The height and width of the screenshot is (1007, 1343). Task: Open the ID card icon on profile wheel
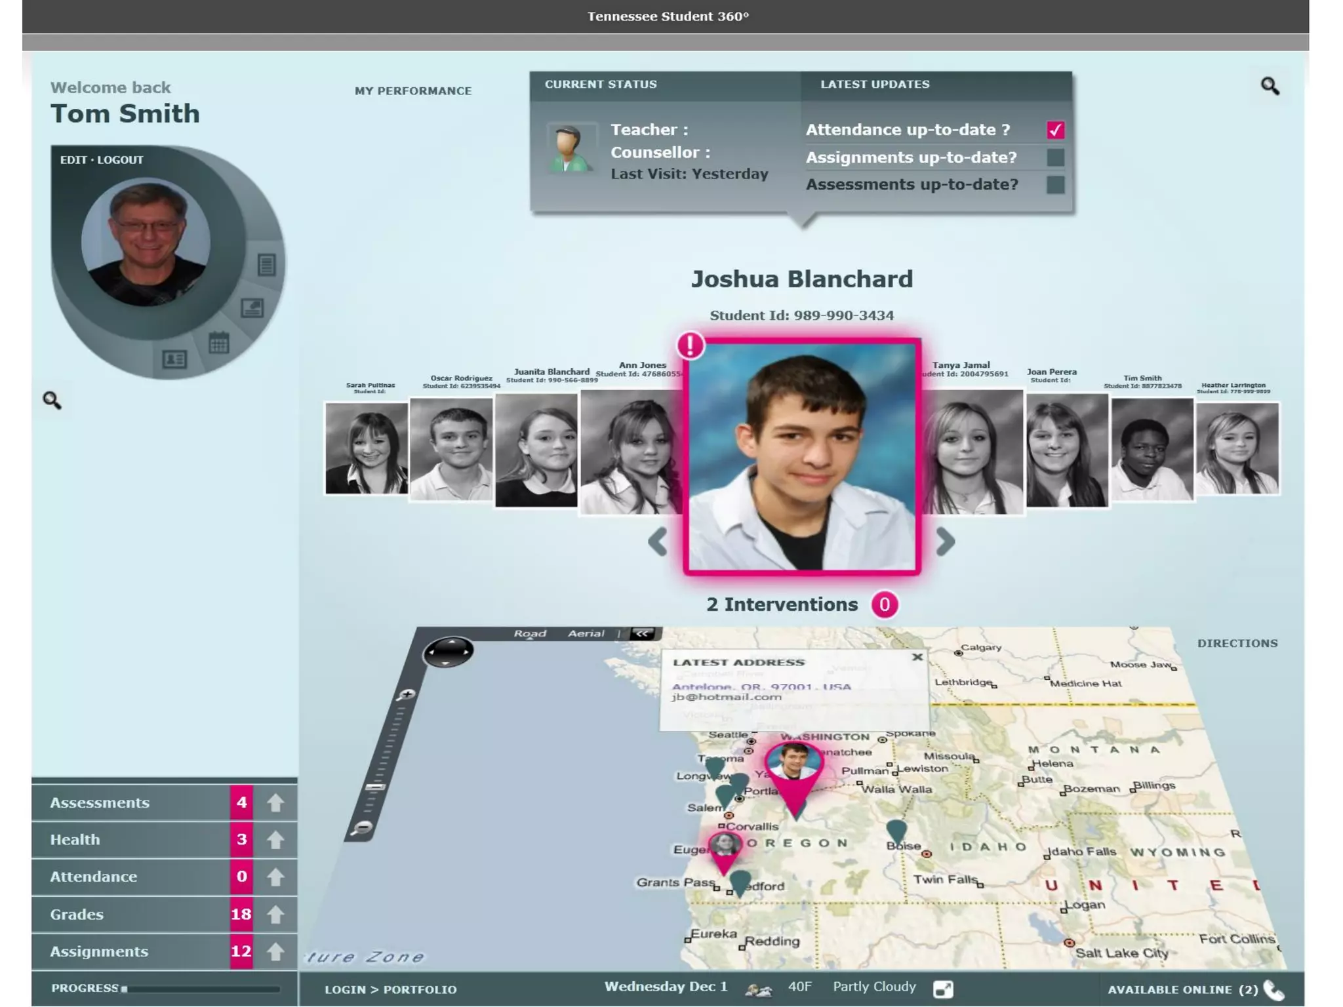174,359
